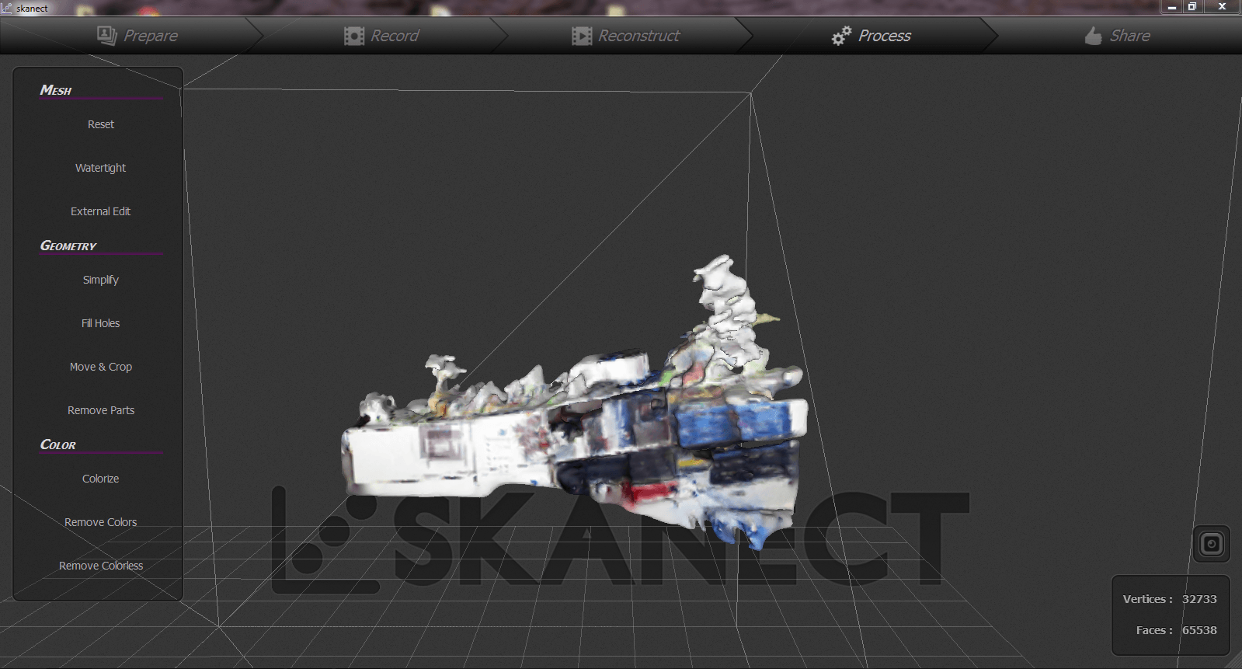Apply Colorize to the mesh
This screenshot has width=1242, height=669.
pyautogui.click(x=101, y=479)
